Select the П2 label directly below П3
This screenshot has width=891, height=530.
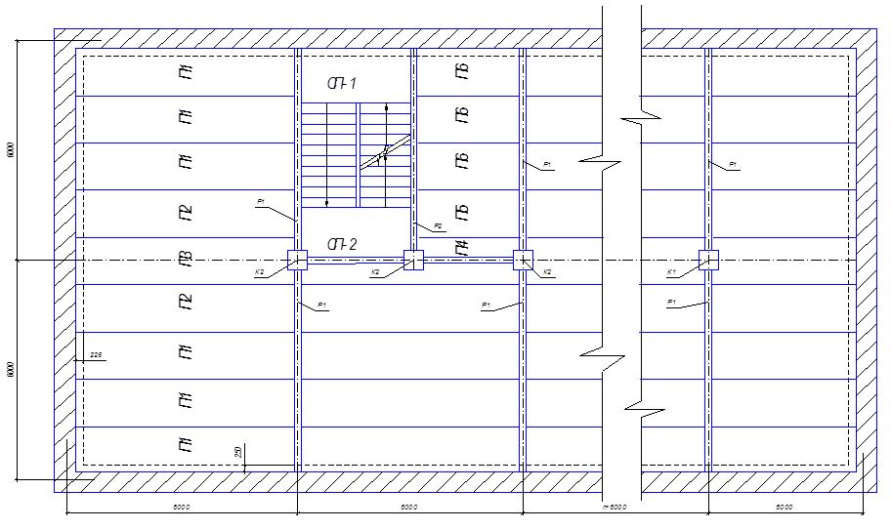(185, 302)
